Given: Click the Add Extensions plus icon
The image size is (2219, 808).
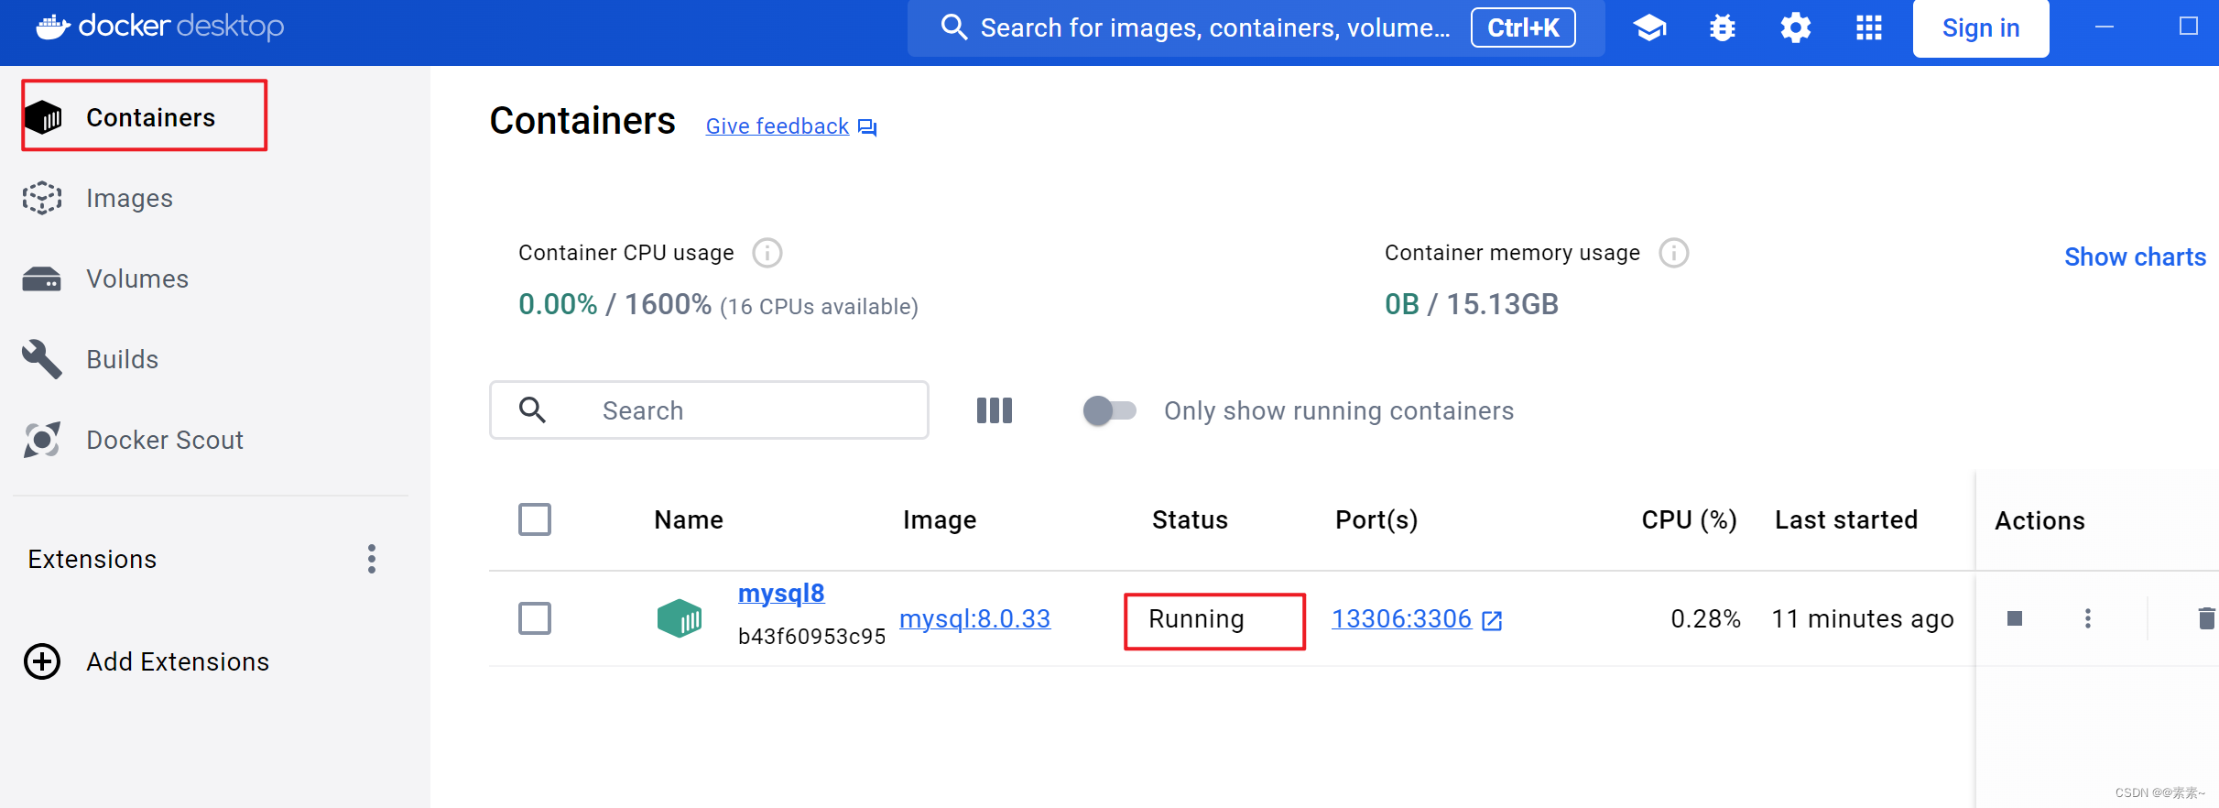Looking at the screenshot, I should (x=42, y=661).
